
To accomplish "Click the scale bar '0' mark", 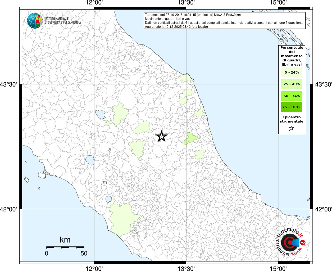I will click(x=47, y=253).
